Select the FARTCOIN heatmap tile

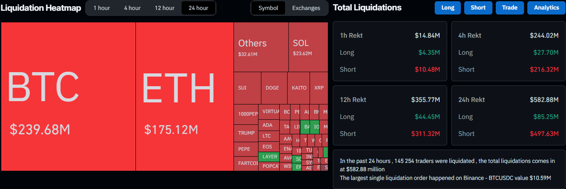tap(246, 163)
